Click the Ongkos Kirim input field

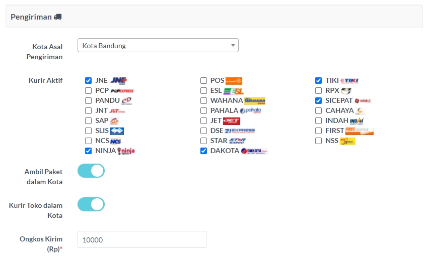point(142,239)
